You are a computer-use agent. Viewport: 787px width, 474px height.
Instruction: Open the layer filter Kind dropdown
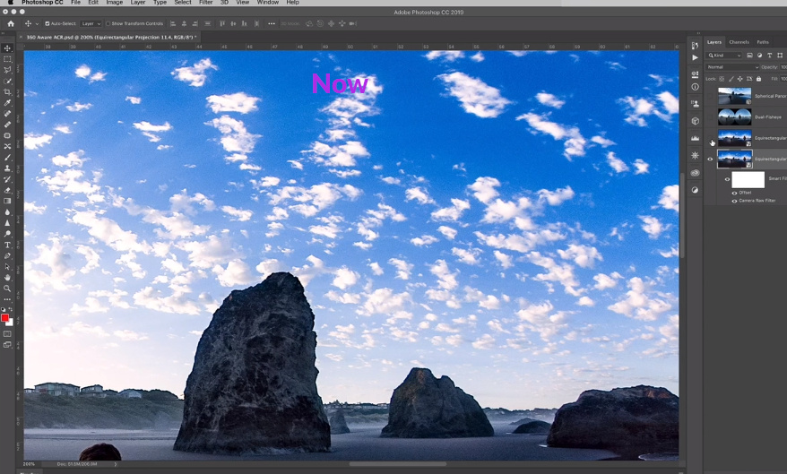click(723, 56)
